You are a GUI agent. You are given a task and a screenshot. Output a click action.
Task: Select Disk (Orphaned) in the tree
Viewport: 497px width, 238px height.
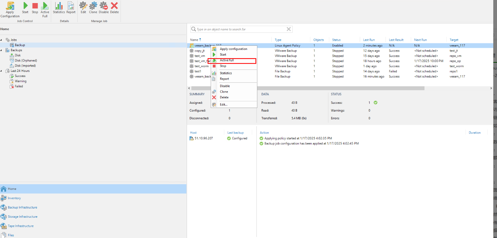coord(26,60)
